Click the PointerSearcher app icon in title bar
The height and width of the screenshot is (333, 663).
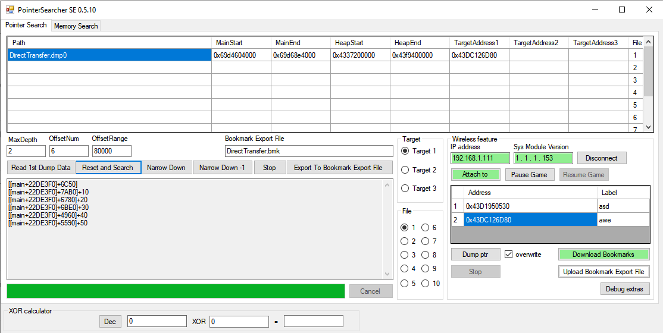(x=10, y=10)
